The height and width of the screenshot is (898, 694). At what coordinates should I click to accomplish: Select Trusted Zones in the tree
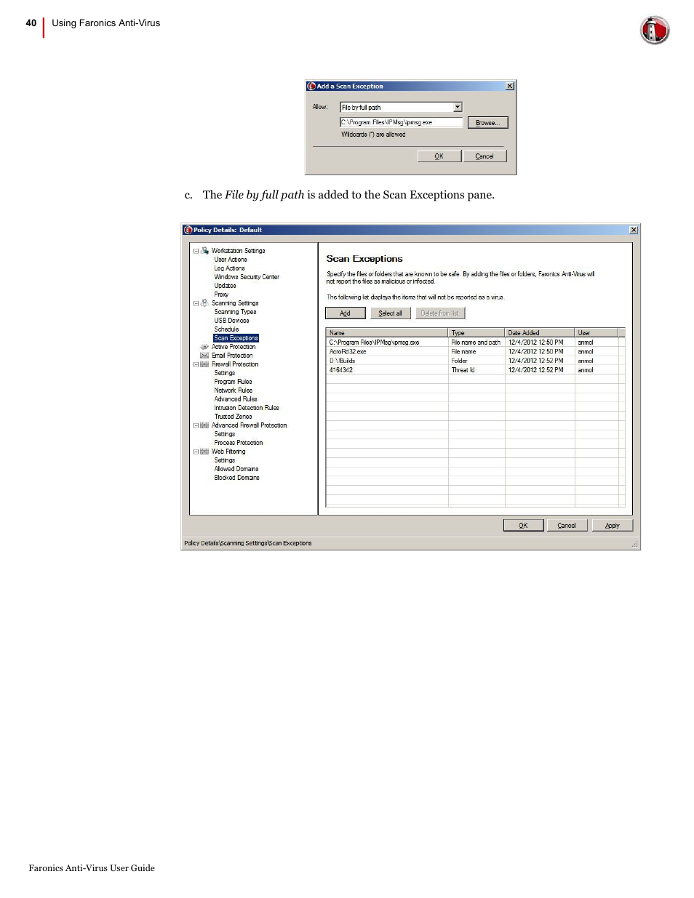[x=233, y=417]
